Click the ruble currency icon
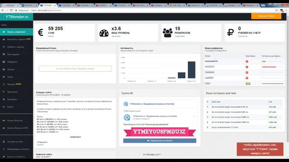The image size is (289, 162). point(230,33)
